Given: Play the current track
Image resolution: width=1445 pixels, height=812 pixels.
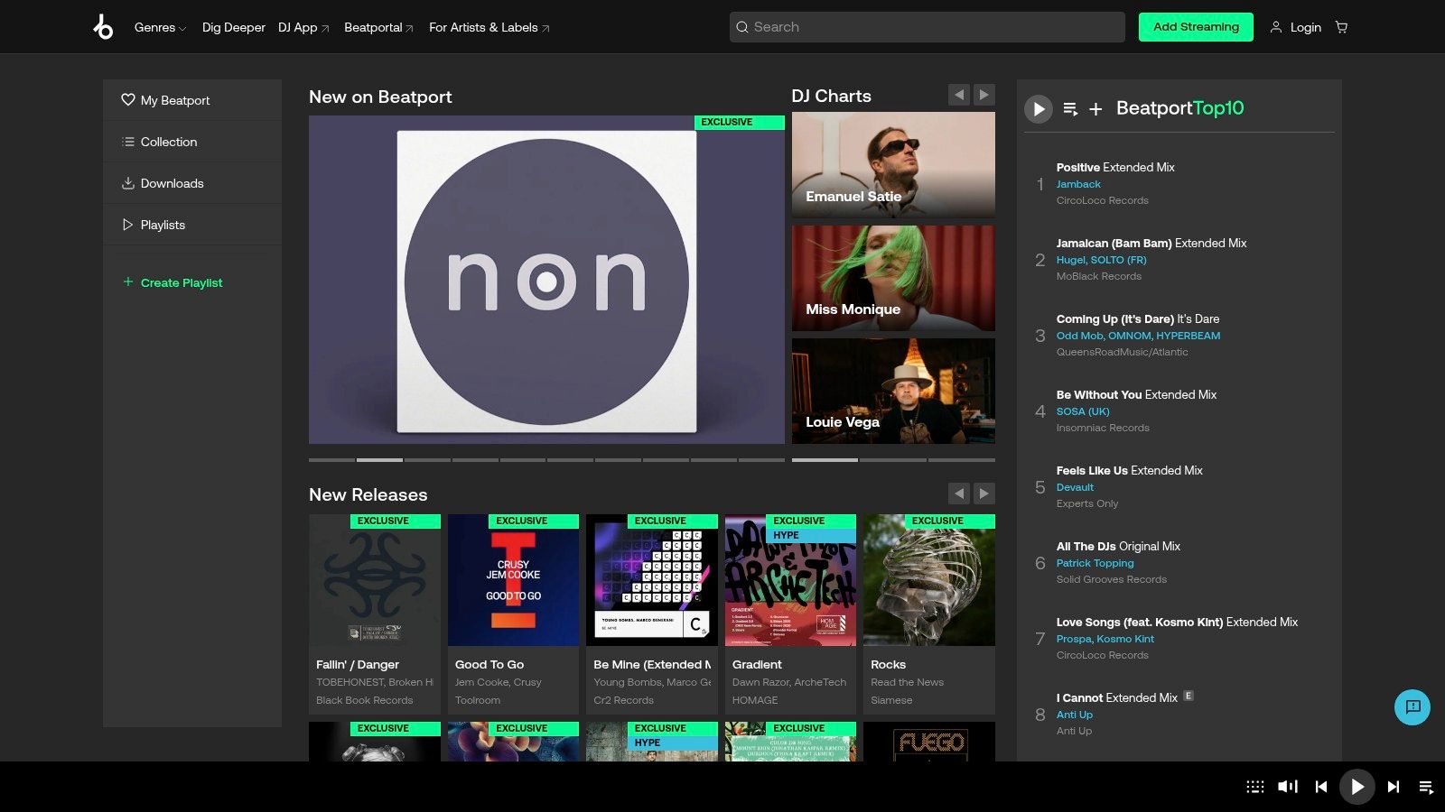Looking at the screenshot, I should (1356, 786).
